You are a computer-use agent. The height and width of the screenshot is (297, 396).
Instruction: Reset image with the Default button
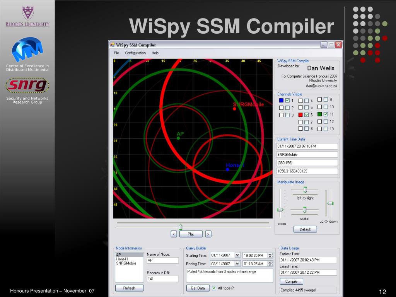pos(305,229)
